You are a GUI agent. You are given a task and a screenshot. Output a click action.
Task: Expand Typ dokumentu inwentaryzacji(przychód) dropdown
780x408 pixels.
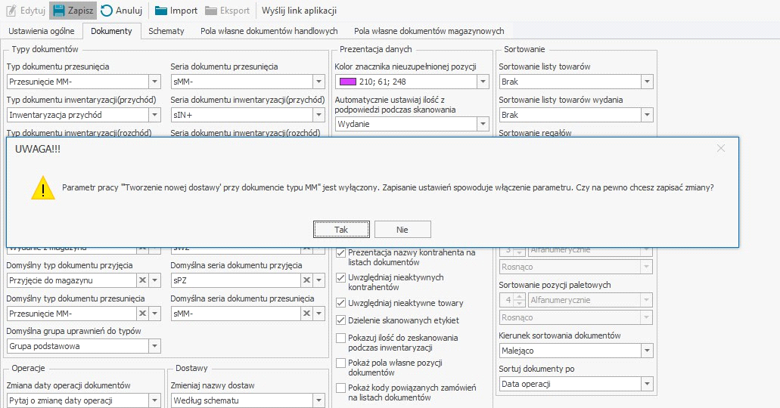(x=154, y=115)
